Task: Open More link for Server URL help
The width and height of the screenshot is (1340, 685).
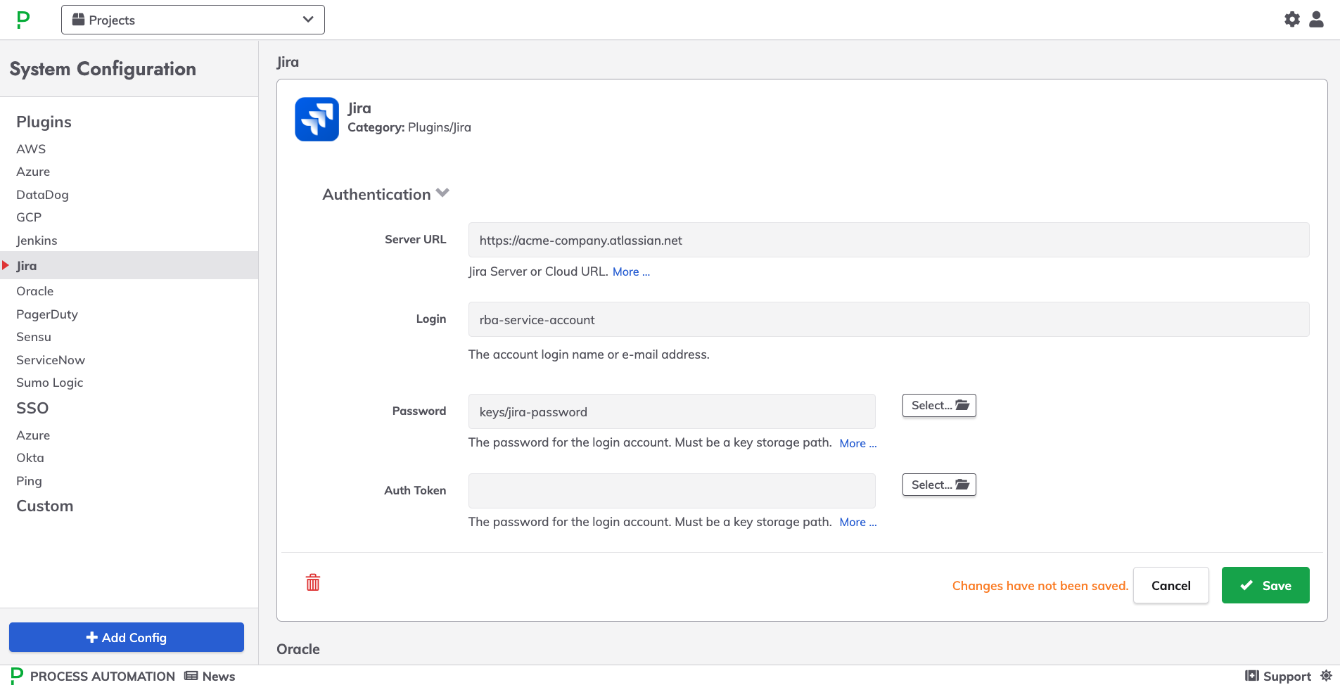Action: 631,271
